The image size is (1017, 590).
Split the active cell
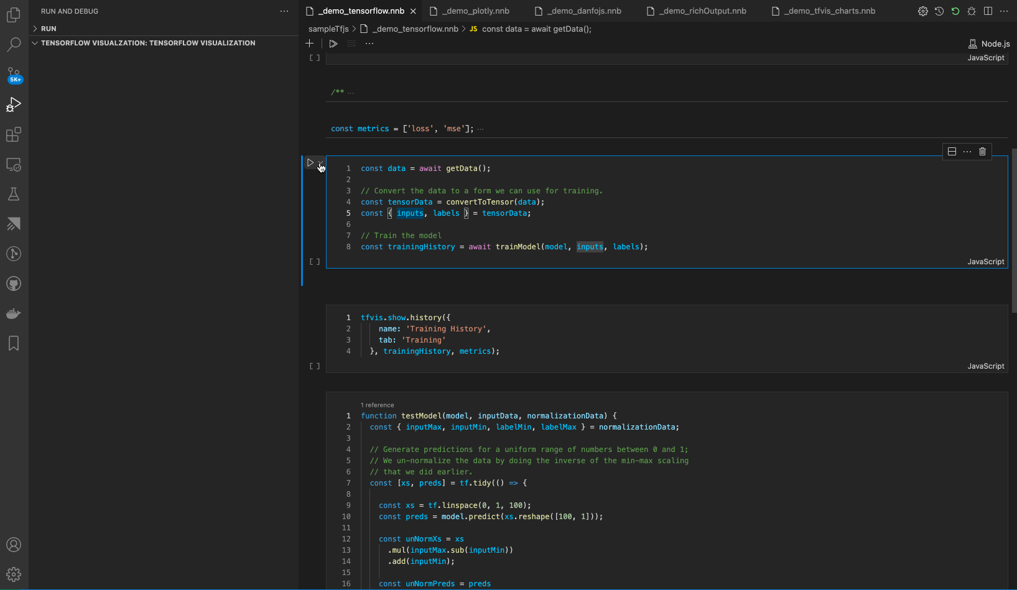(x=952, y=152)
